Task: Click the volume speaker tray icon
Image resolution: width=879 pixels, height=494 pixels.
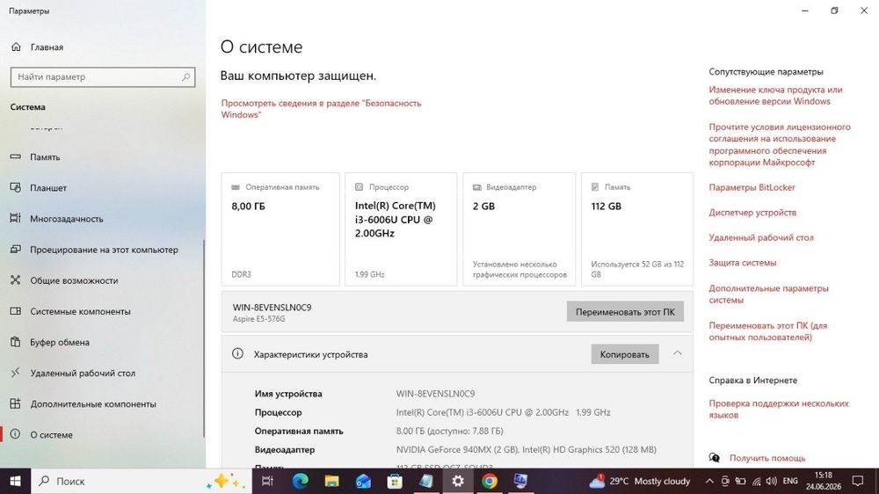Action: (x=772, y=481)
